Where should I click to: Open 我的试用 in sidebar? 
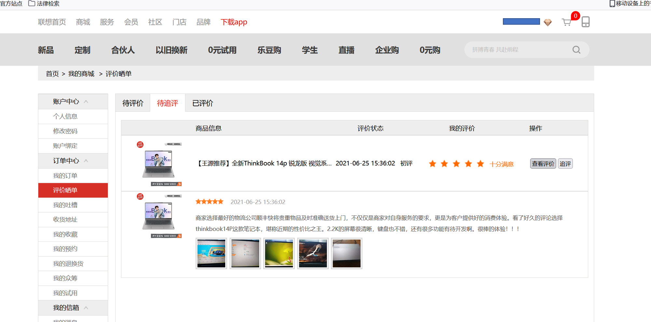click(x=73, y=293)
